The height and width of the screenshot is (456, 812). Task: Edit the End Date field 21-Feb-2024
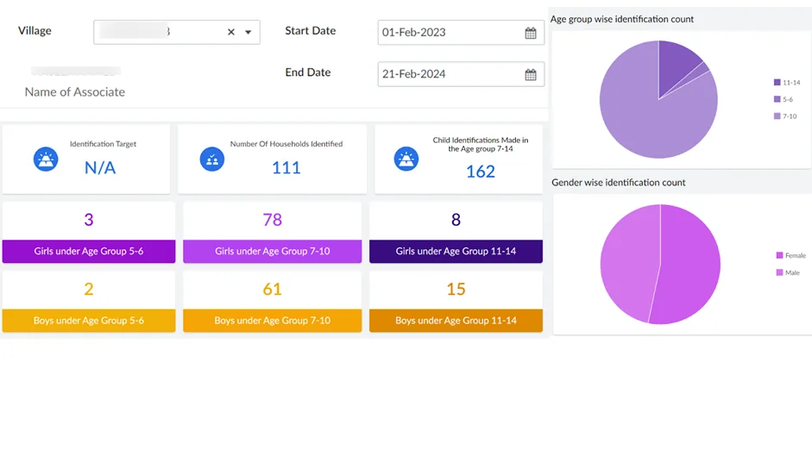461,74
